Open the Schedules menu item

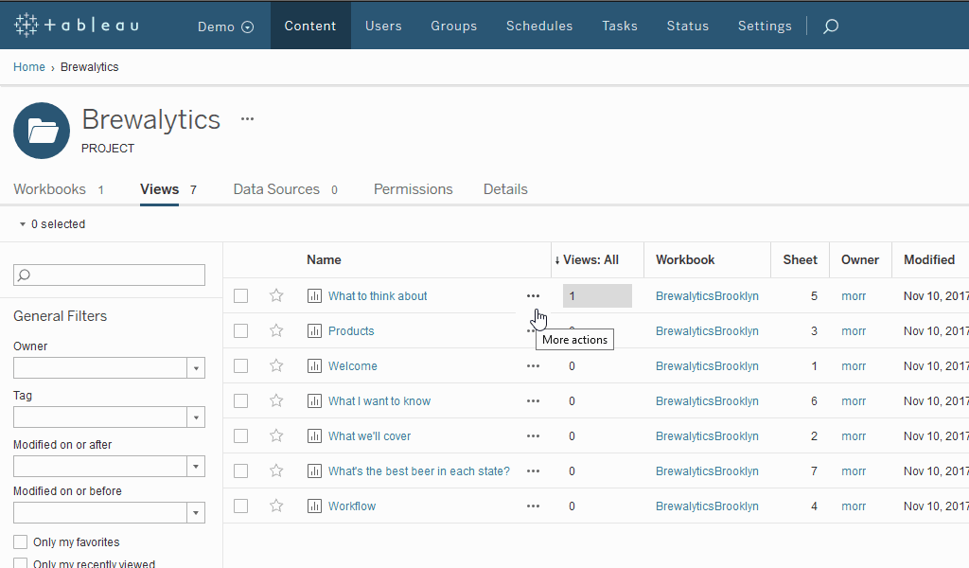point(539,26)
